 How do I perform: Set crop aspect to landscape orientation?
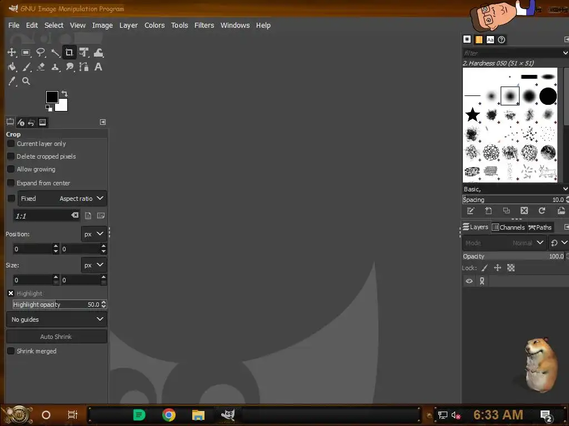click(101, 216)
